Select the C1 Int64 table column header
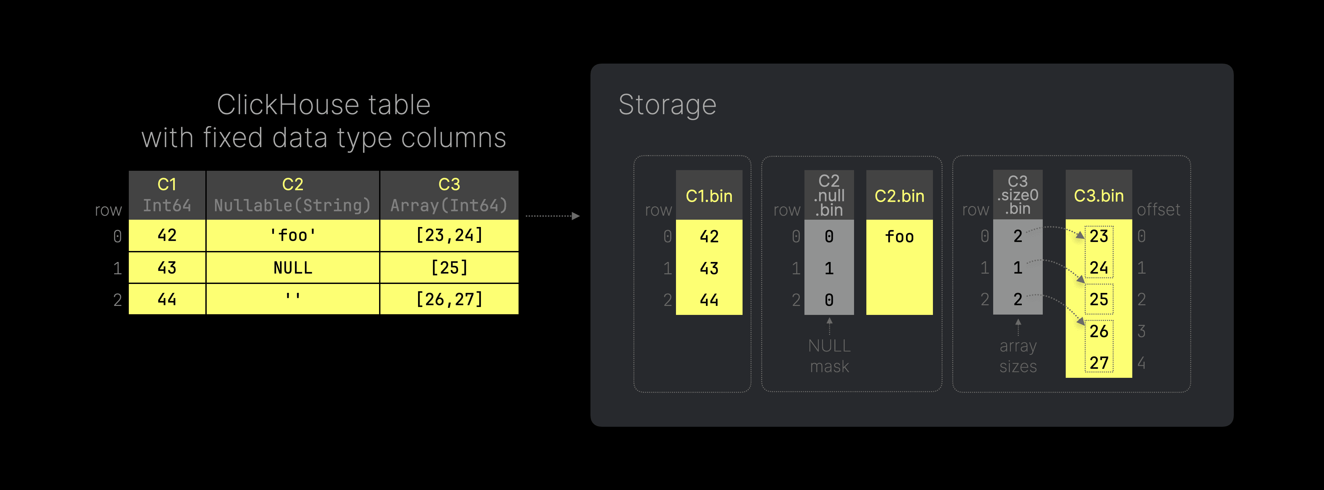This screenshot has width=1324, height=490. [x=167, y=195]
